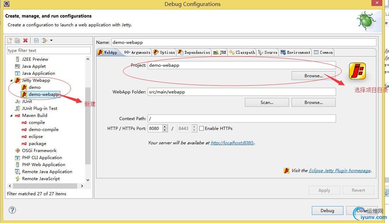
Task: Click the m2 icon beside demo-compile
Action: (x=24, y=129)
